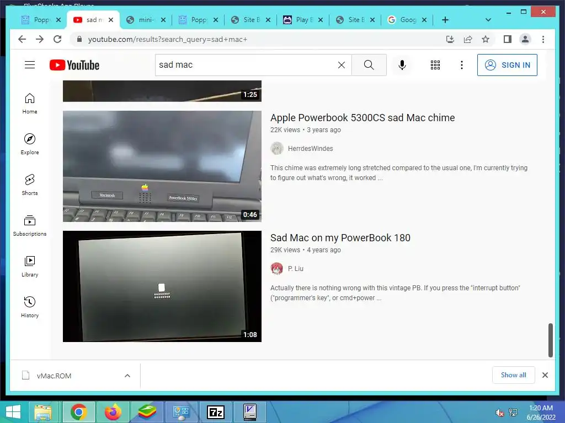Open HerrdesWindes channel
565x423 pixels.
tap(310, 148)
